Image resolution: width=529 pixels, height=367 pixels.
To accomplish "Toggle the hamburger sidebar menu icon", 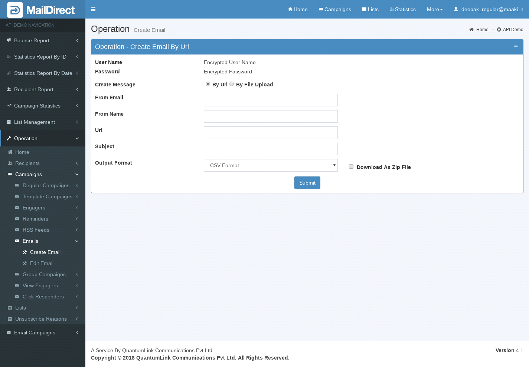I will point(93,9).
